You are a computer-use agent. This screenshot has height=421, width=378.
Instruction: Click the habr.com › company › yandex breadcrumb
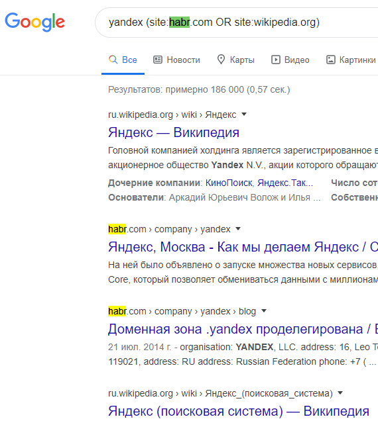(x=169, y=229)
